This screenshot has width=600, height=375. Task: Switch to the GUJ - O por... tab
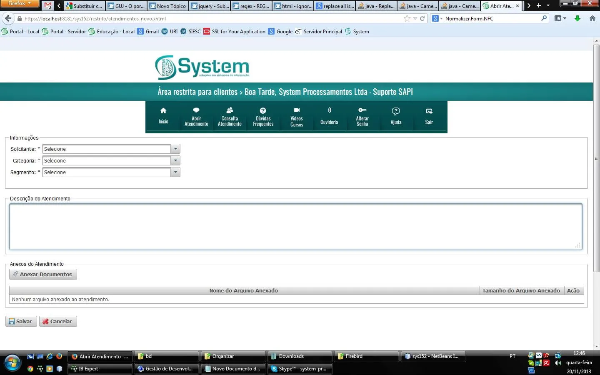coord(126,6)
